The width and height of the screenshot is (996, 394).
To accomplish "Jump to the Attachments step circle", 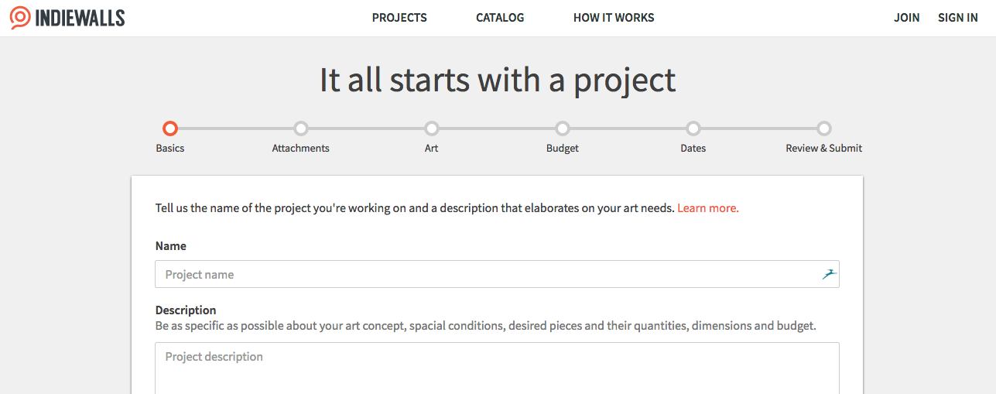I will (x=301, y=128).
